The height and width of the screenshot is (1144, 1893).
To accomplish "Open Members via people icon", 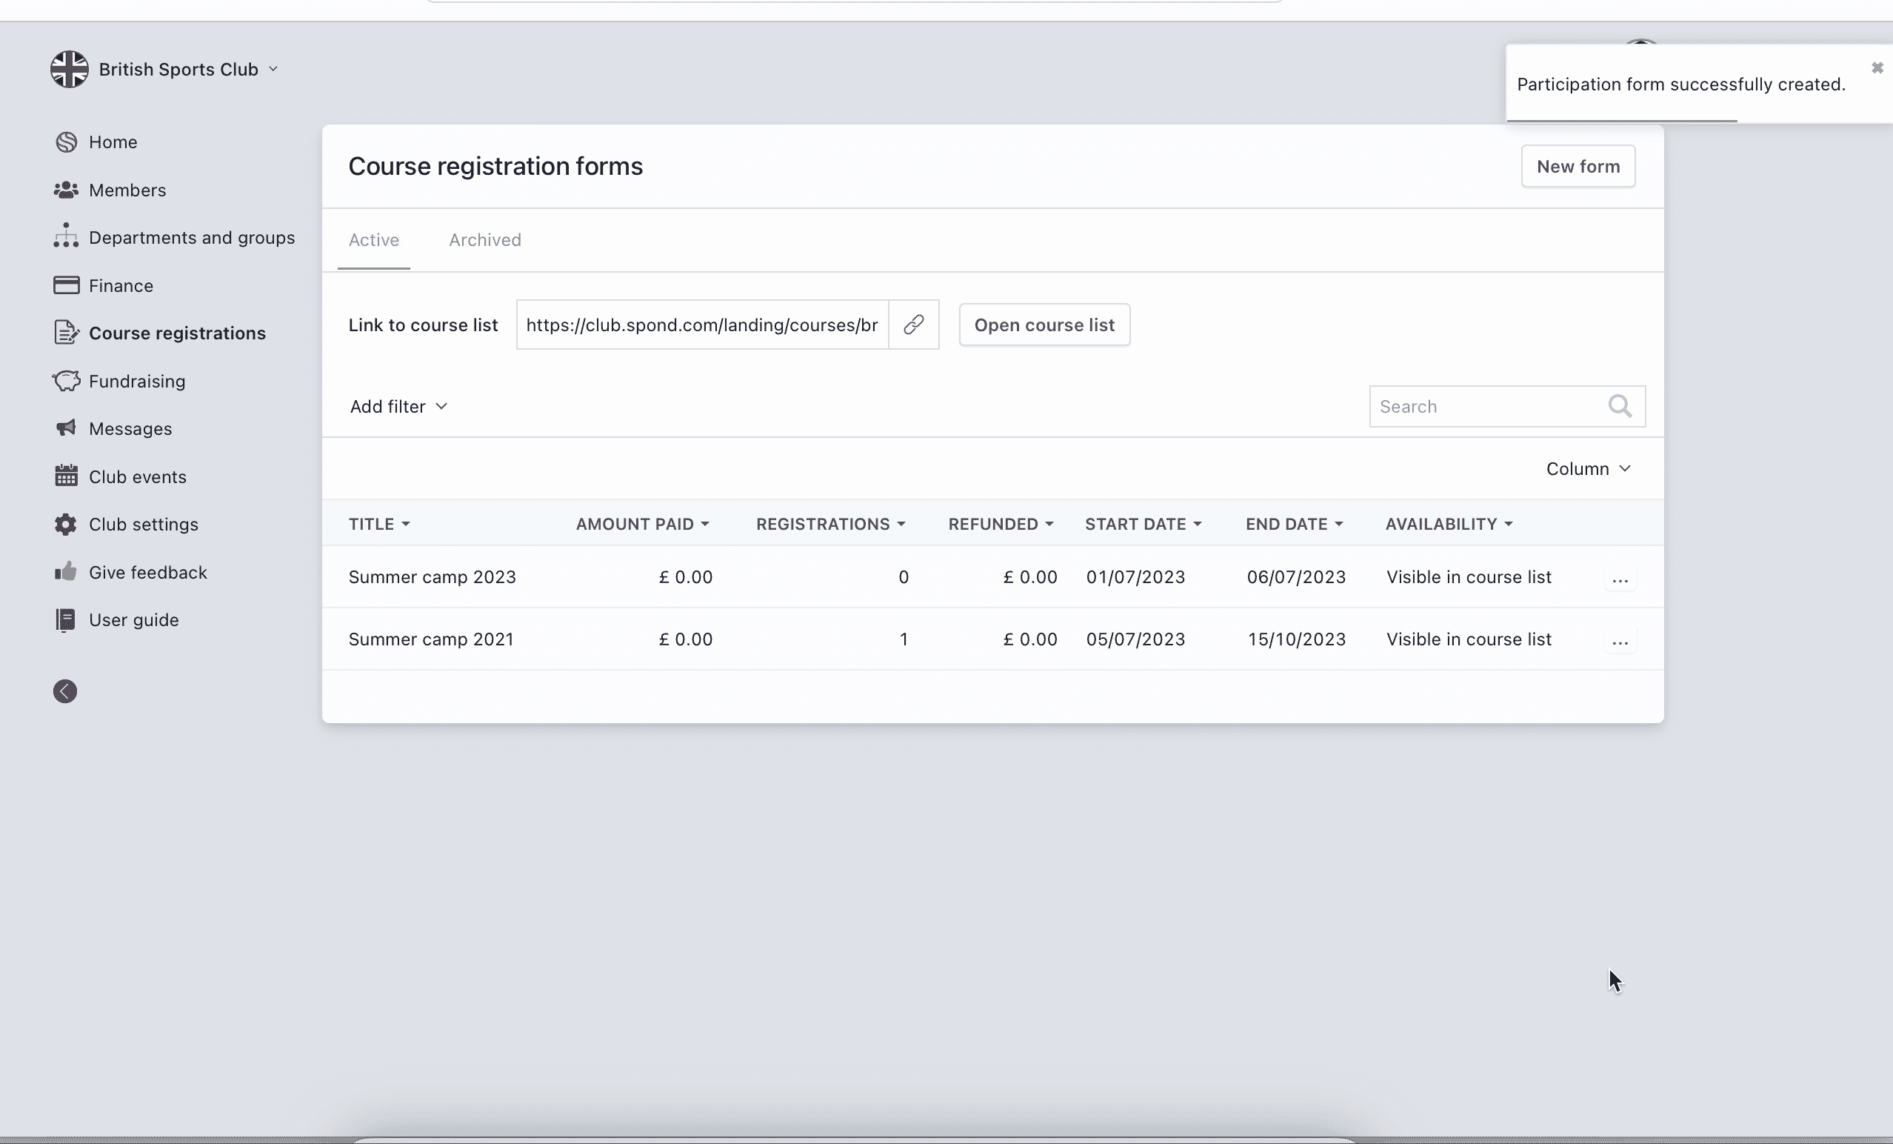I will [x=66, y=190].
